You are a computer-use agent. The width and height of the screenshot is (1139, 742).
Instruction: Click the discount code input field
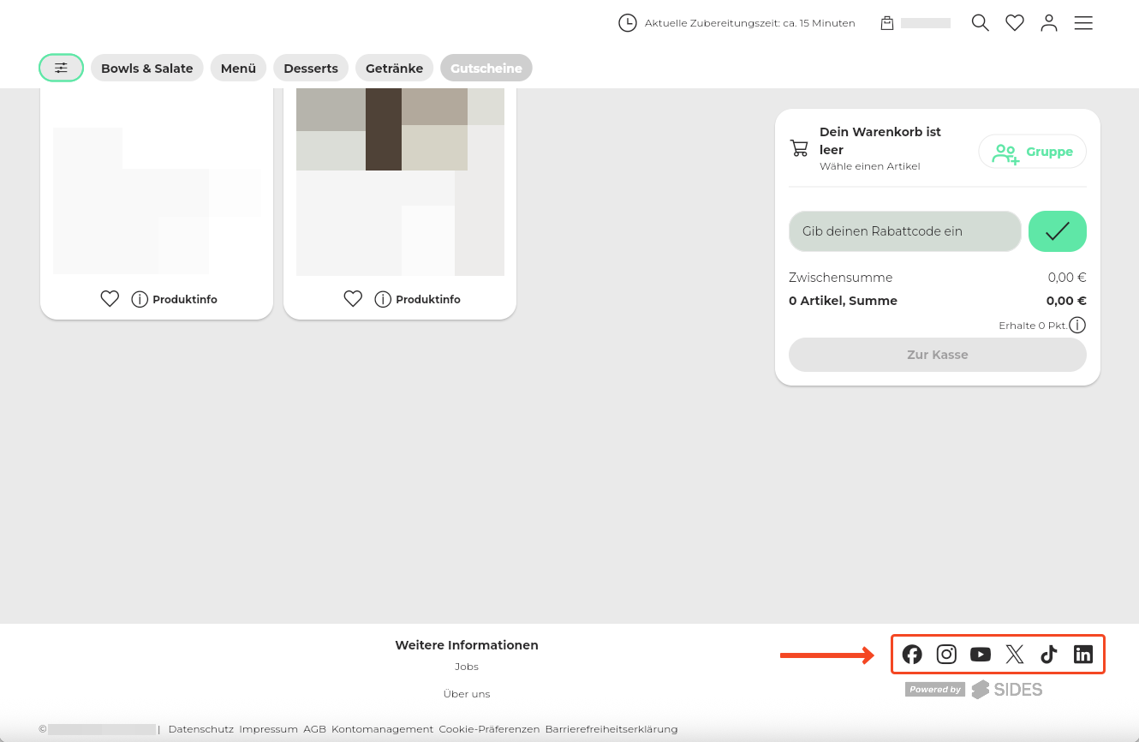point(904,231)
